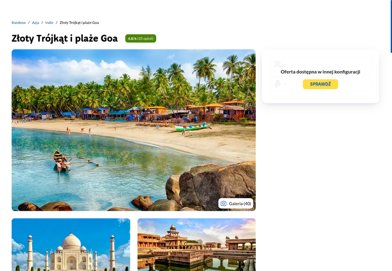Open the Galeria (40) label
Viewport: 392px width, 271px height.
pyautogui.click(x=240, y=203)
